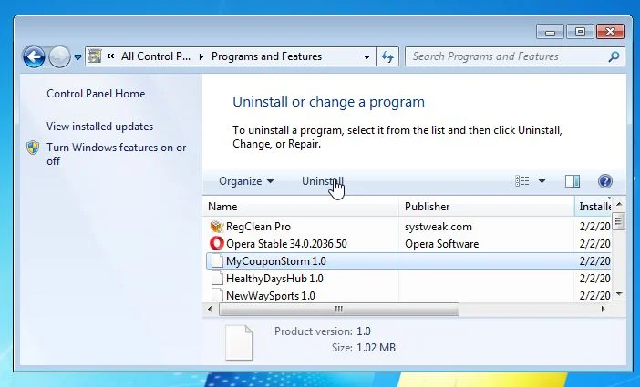Image resolution: width=640 pixels, height=387 pixels.
Task: Click Uninstall in the toolbar
Action: (x=323, y=181)
